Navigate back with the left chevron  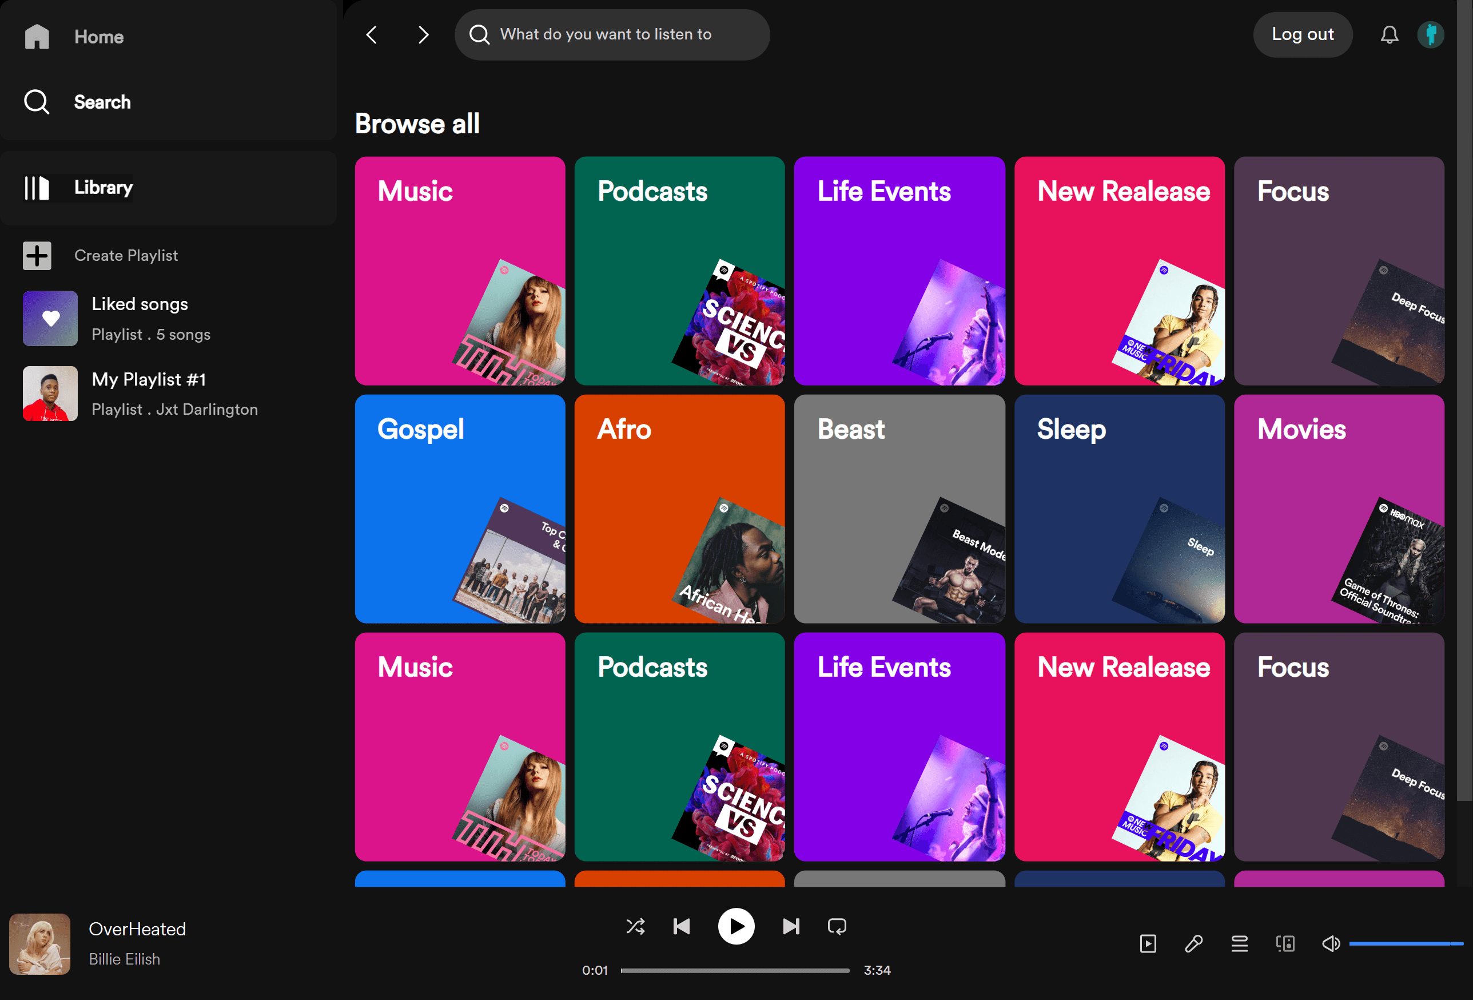pyautogui.click(x=372, y=35)
